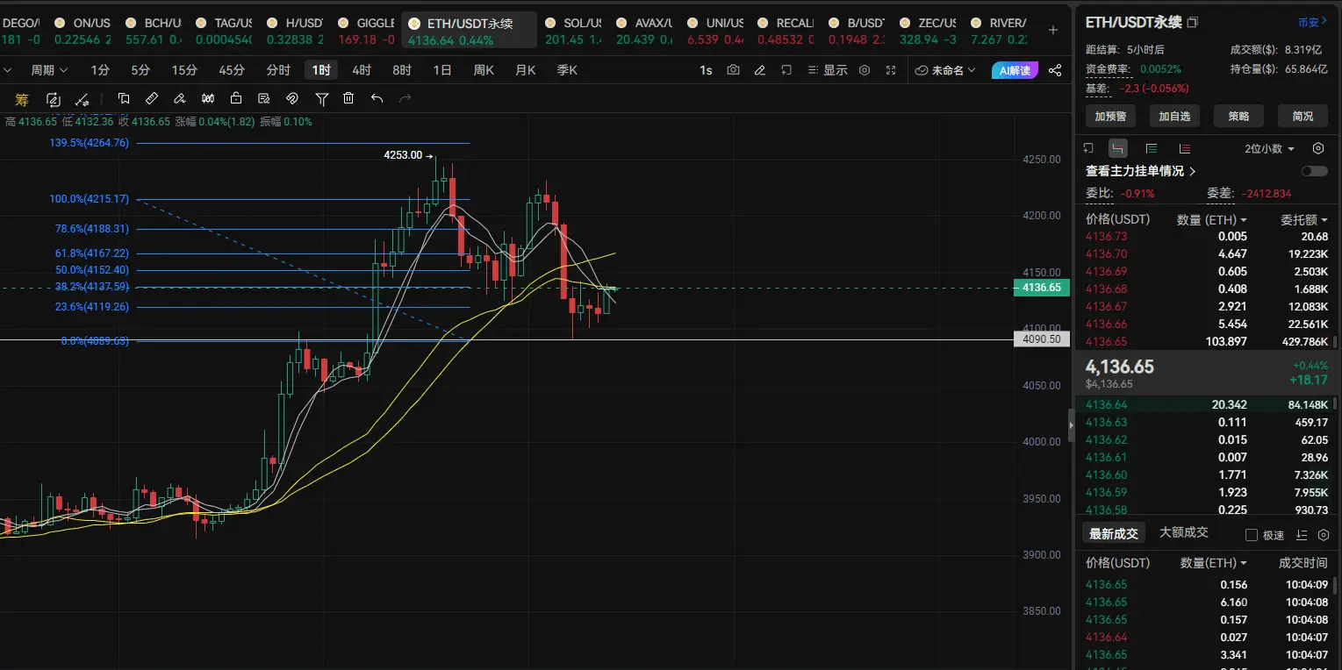Click the buy order row at 4136.64
The width and height of the screenshot is (1342, 670).
[x=1207, y=404]
